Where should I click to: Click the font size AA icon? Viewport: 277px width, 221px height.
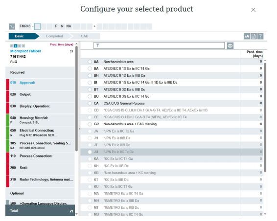247,36
